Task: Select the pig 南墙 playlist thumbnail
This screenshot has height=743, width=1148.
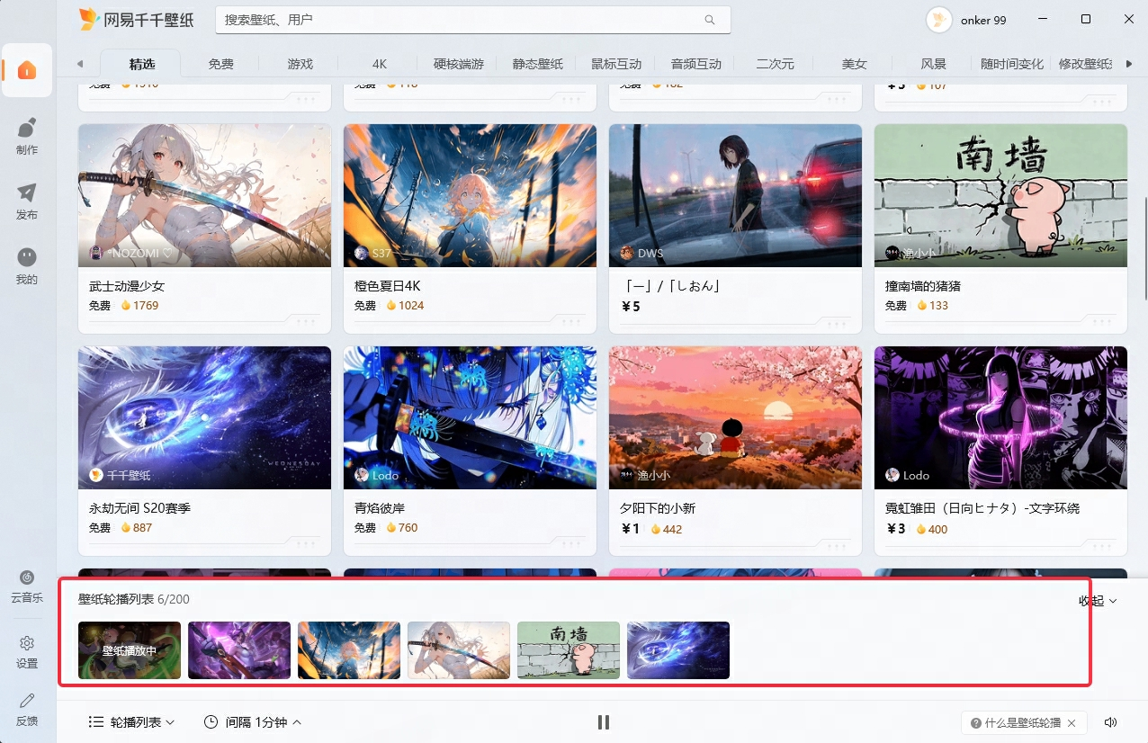Action: click(569, 650)
